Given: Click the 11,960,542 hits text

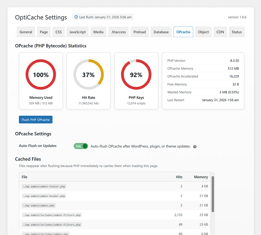Looking at the screenshot, I should tap(88, 103).
